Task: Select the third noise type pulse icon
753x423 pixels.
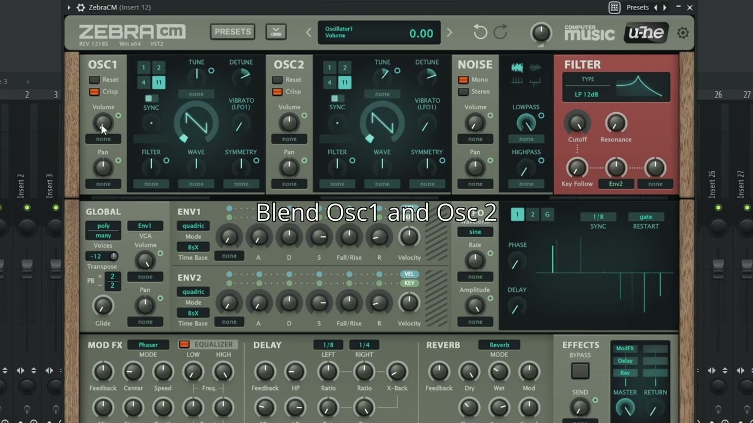Action: pyautogui.click(x=517, y=82)
